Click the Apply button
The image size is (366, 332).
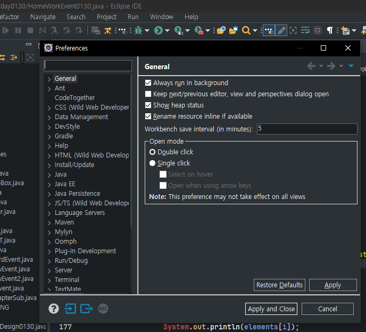pyautogui.click(x=333, y=285)
